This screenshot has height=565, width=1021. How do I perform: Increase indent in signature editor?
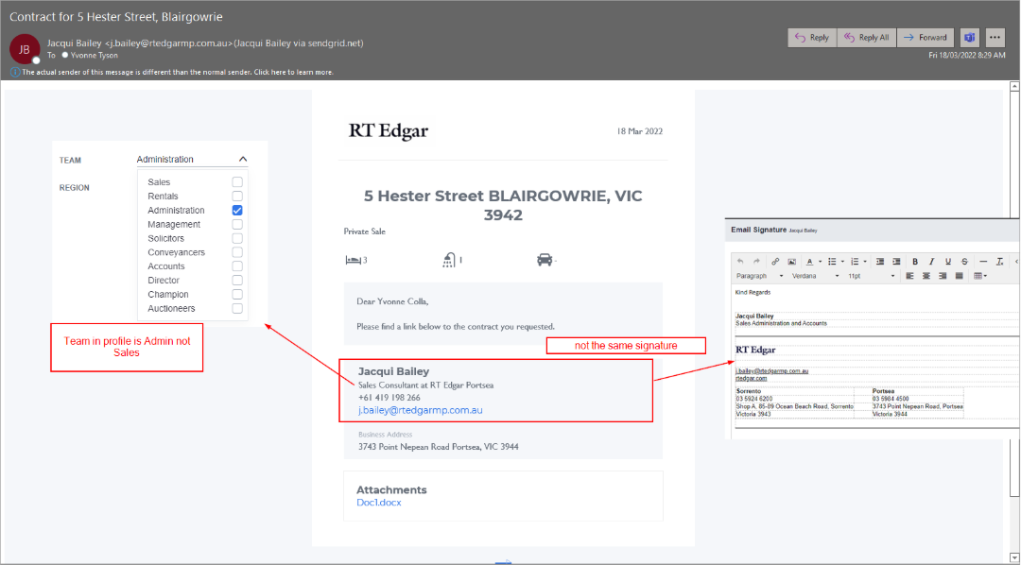coord(896,262)
